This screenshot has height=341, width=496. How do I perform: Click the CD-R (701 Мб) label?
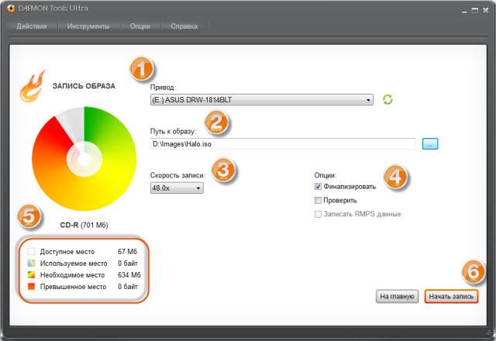84,226
